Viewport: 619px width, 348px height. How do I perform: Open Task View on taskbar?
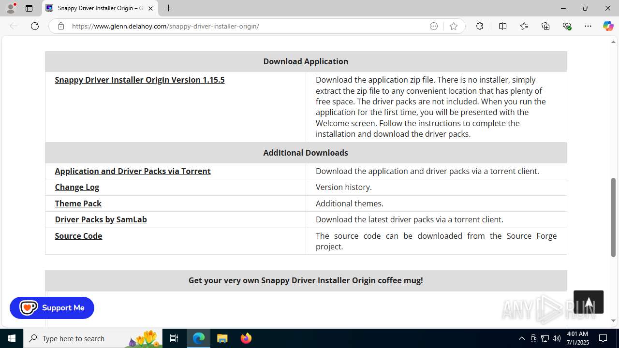point(174,338)
